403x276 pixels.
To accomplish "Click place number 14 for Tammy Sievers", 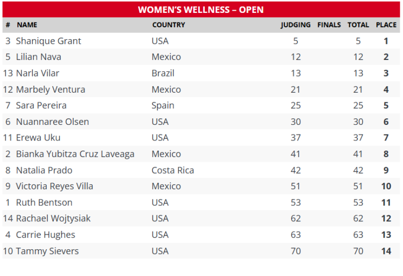I will tap(386, 251).
